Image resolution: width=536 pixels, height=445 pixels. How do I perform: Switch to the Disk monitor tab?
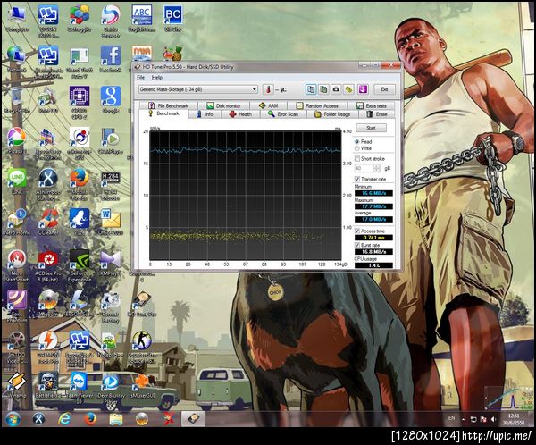pyautogui.click(x=223, y=105)
